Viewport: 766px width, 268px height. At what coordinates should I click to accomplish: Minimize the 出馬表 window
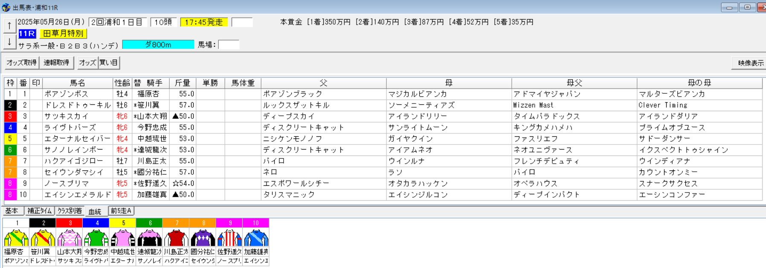point(729,7)
